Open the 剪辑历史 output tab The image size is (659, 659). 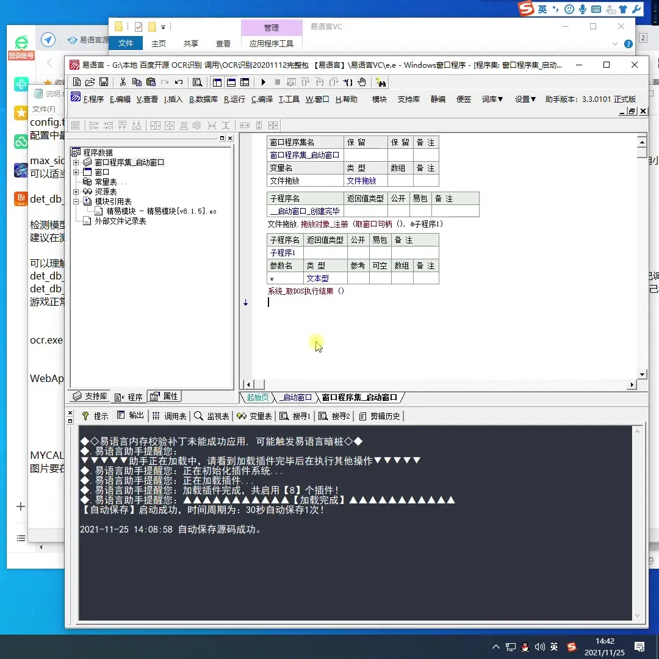(x=380, y=416)
